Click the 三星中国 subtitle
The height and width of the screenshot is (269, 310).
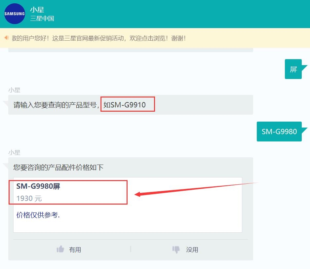tap(42, 19)
